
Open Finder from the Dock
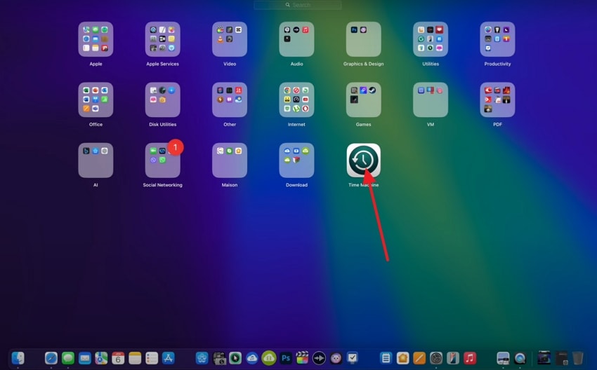coord(18,358)
